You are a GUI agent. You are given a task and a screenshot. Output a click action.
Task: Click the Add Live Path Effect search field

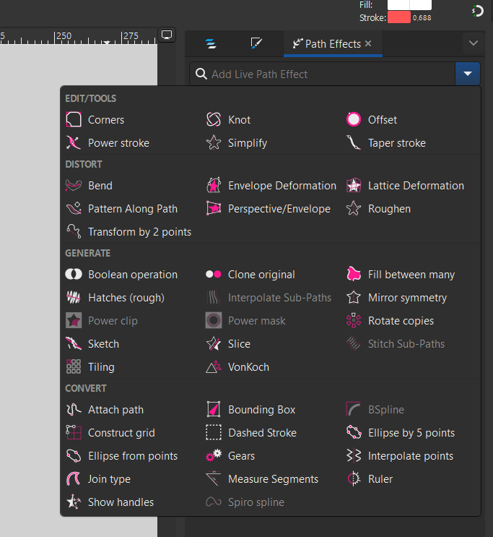click(323, 74)
